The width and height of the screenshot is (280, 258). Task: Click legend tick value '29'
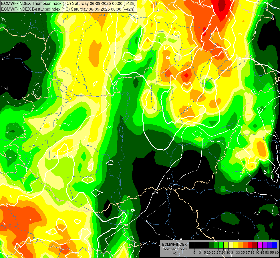tap(224, 253)
